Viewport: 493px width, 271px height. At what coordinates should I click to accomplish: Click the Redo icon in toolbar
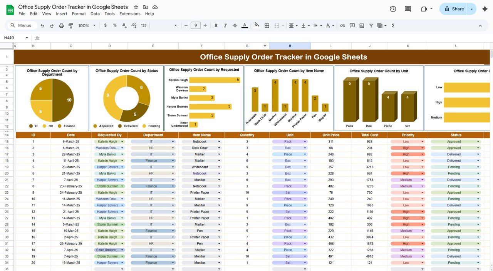click(52, 25)
